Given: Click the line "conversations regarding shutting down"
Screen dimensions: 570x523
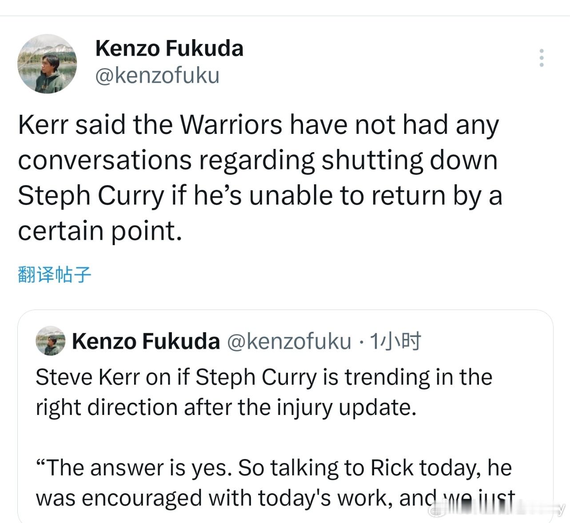Looking at the screenshot, I should click(257, 160).
